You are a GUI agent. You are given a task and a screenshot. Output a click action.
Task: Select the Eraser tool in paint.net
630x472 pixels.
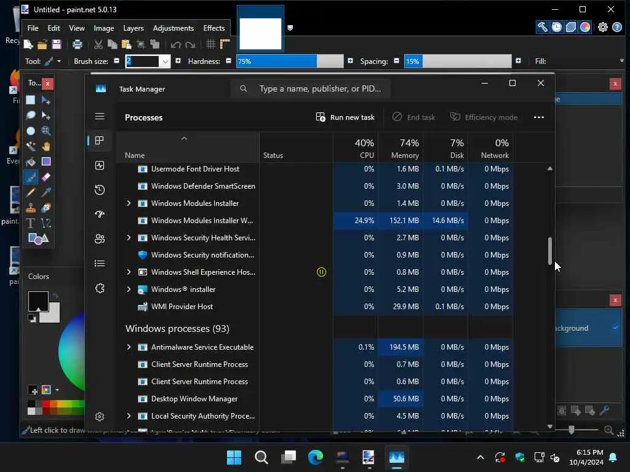46,177
